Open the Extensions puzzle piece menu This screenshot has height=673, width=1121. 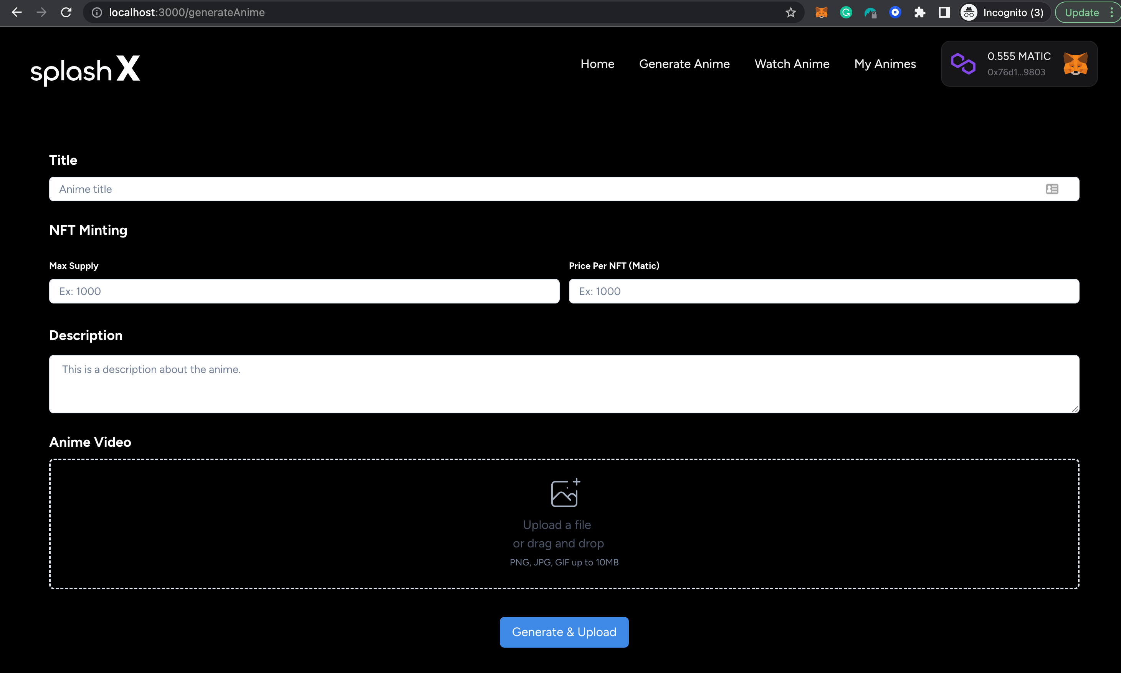pos(919,12)
